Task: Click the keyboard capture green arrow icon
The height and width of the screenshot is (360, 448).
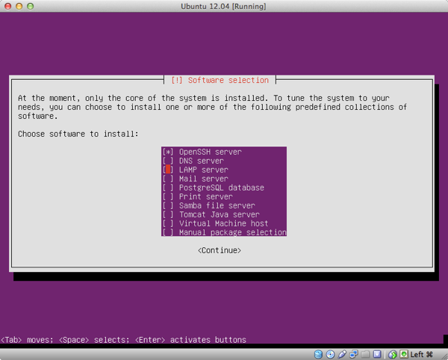Action: pos(405,353)
